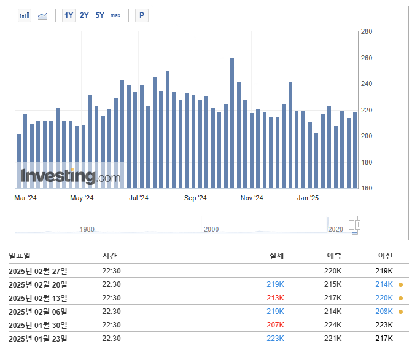
Task: Click previous value 214K in blue
Action: point(384,284)
